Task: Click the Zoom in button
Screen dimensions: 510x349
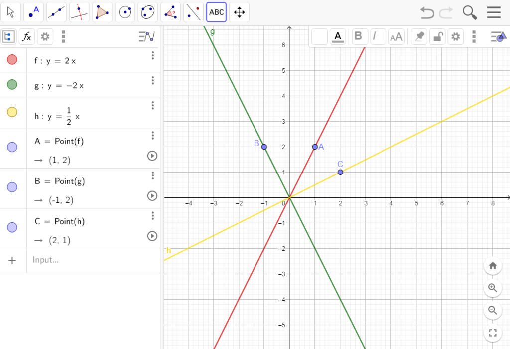Action: click(x=493, y=288)
